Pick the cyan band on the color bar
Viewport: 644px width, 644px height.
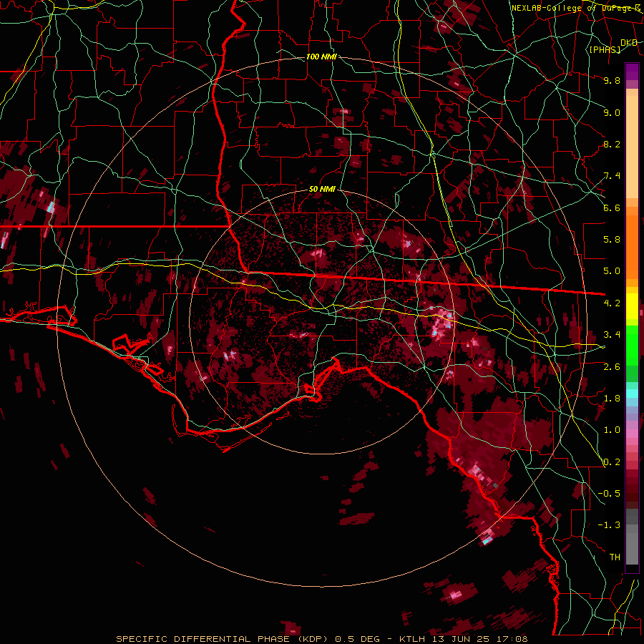(x=632, y=394)
